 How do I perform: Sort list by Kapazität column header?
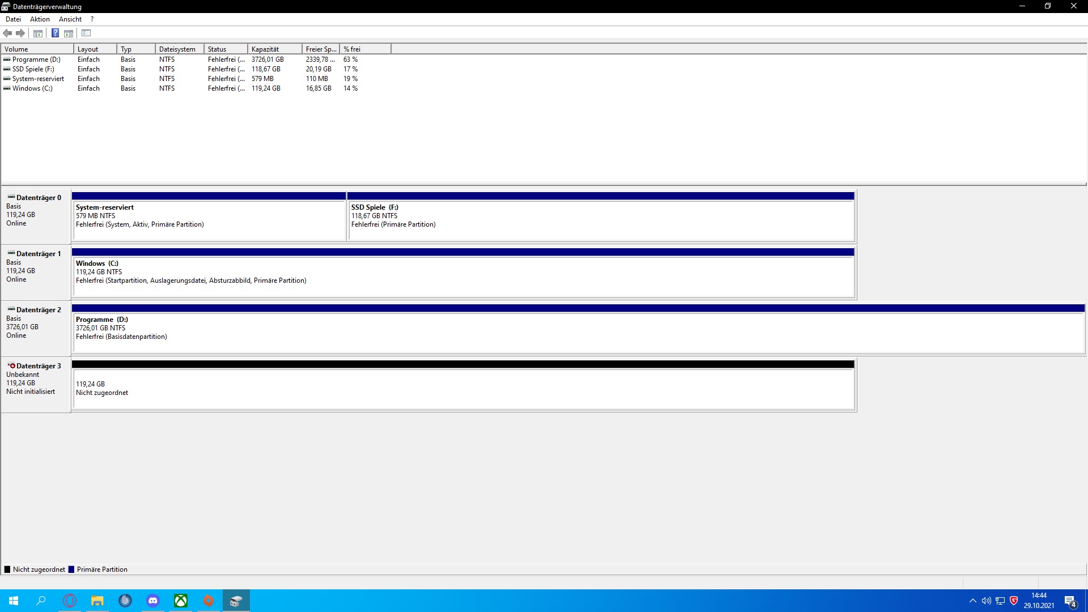(x=274, y=49)
